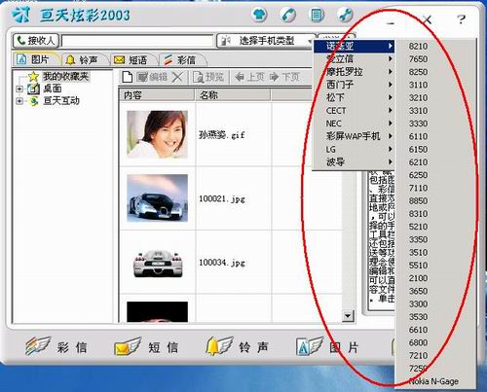Screen dimensions: 487x392
Task: Click the bottom 图片 picture button
Action: click(x=328, y=346)
